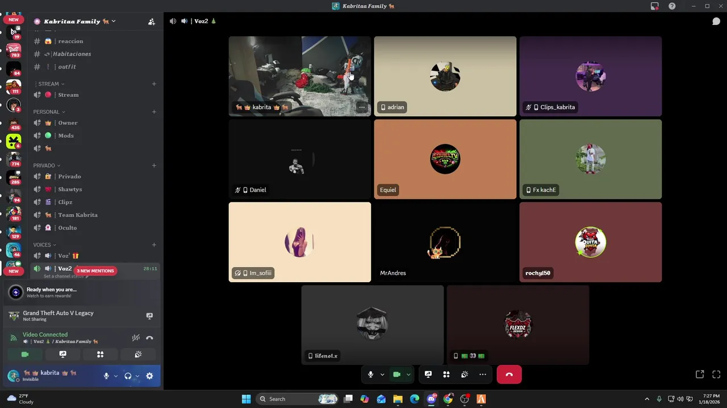Screen dimensions: 727x408
Task: Open microphone options arrow in call bar
Action: [382, 375]
